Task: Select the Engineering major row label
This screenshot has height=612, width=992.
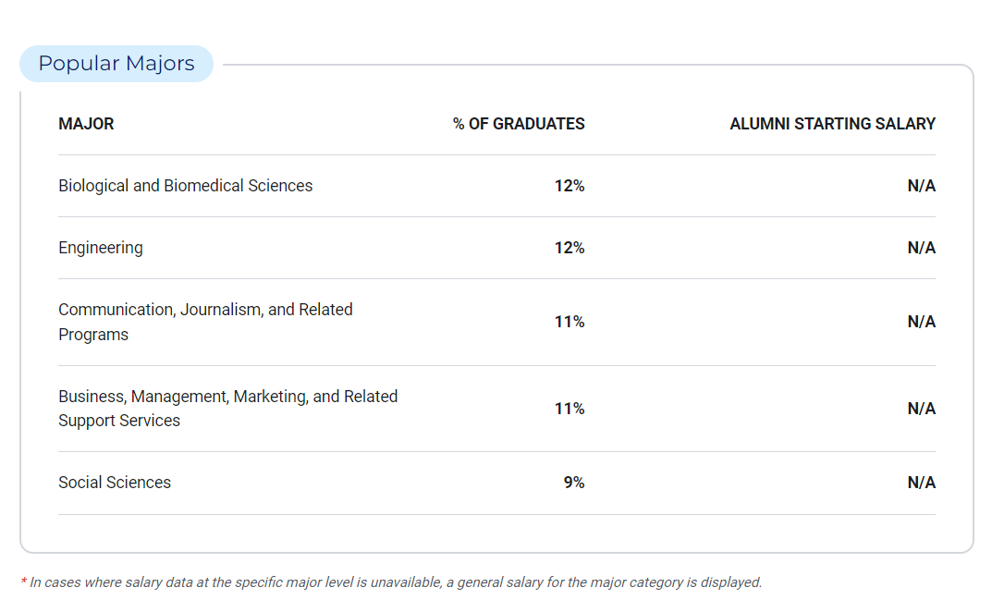Action: pos(101,248)
